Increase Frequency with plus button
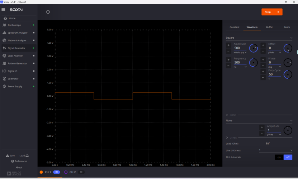Image resolution: width=298 pixels, height=179 pixels. [228, 59]
